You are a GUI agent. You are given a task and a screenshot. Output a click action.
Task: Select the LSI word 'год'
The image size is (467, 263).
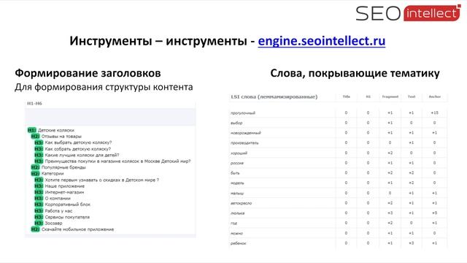(x=233, y=223)
